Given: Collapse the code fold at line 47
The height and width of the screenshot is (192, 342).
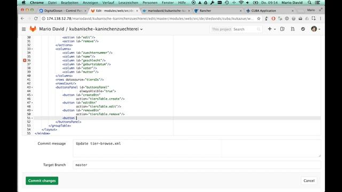Looking at the screenshot, I should (32, 103).
